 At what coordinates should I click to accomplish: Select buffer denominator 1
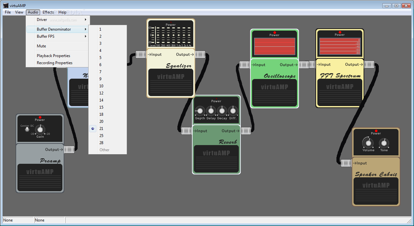(108, 29)
